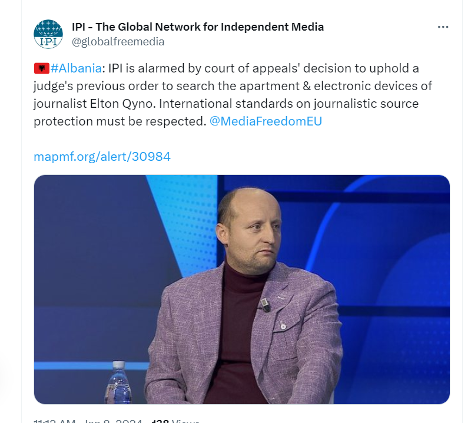Open the @globalfreemedia handle
Image resolution: width=471 pixels, height=423 pixels.
pos(118,42)
